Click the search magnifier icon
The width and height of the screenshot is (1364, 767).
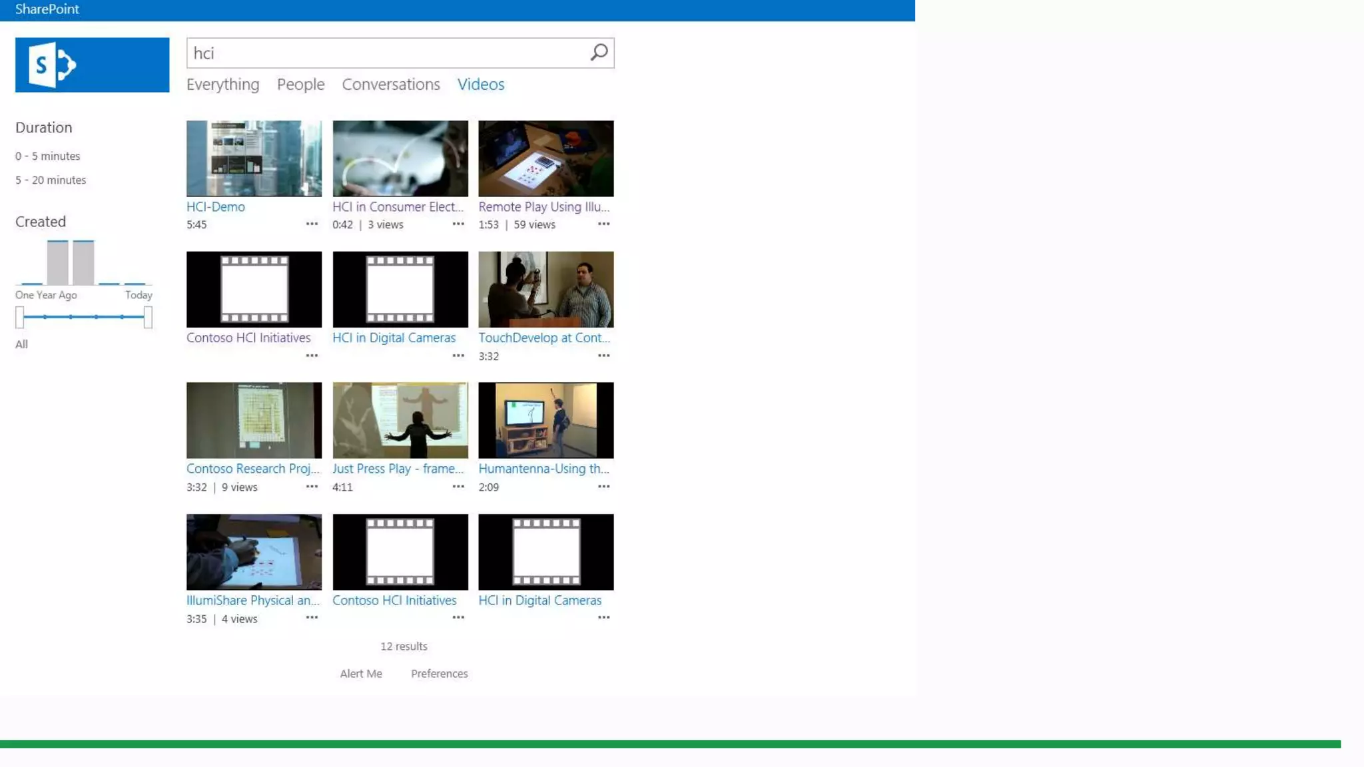pyautogui.click(x=599, y=53)
